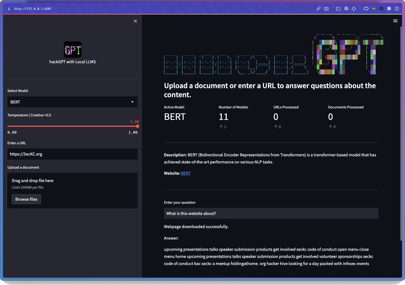Click the 'Answer:' label
The image size is (405, 285).
(171, 238)
